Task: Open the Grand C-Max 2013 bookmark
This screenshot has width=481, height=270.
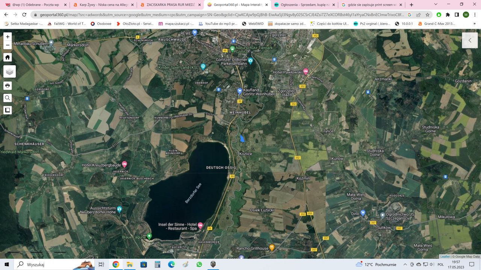Action: coord(437,24)
